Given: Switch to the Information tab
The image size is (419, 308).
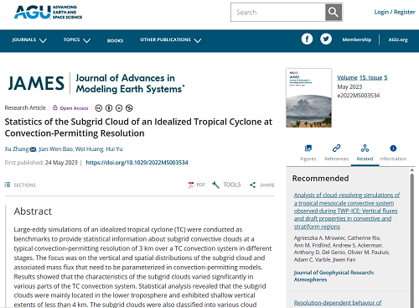Looking at the screenshot, I should (x=393, y=153).
